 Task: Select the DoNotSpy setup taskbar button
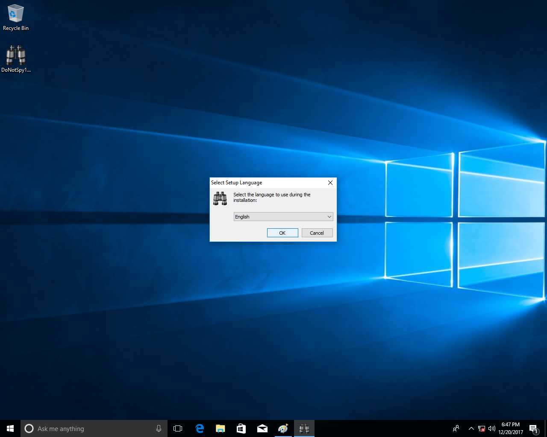click(x=304, y=428)
